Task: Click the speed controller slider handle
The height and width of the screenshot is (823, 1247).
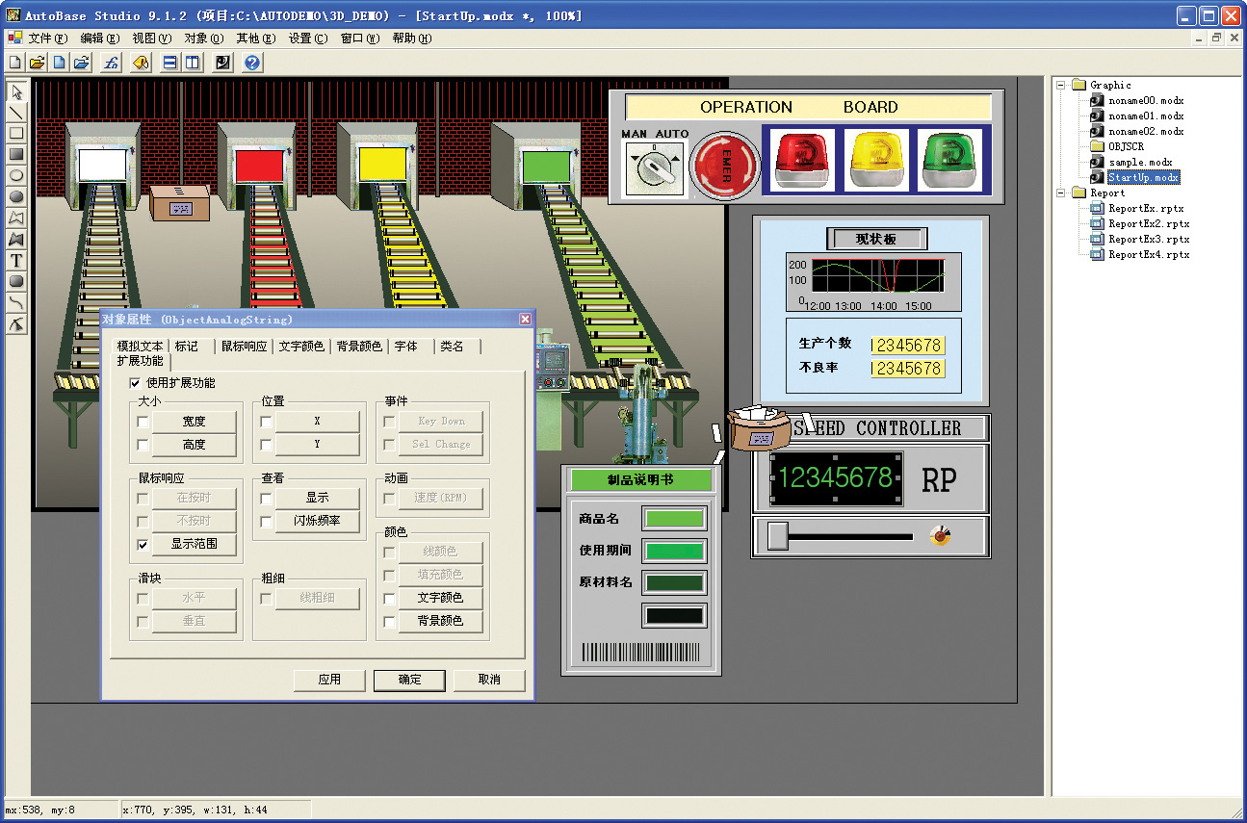Action: coord(777,536)
